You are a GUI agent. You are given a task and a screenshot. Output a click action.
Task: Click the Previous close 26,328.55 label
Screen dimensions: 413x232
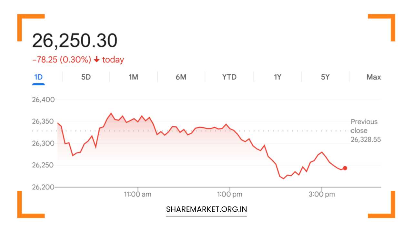click(x=364, y=130)
